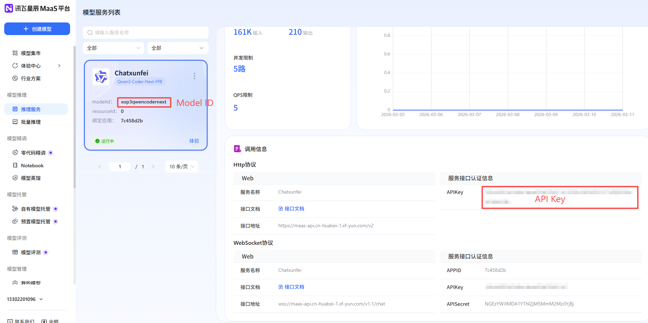Click the 创建模型 create model button
This screenshot has width=648, height=323.
(37, 29)
